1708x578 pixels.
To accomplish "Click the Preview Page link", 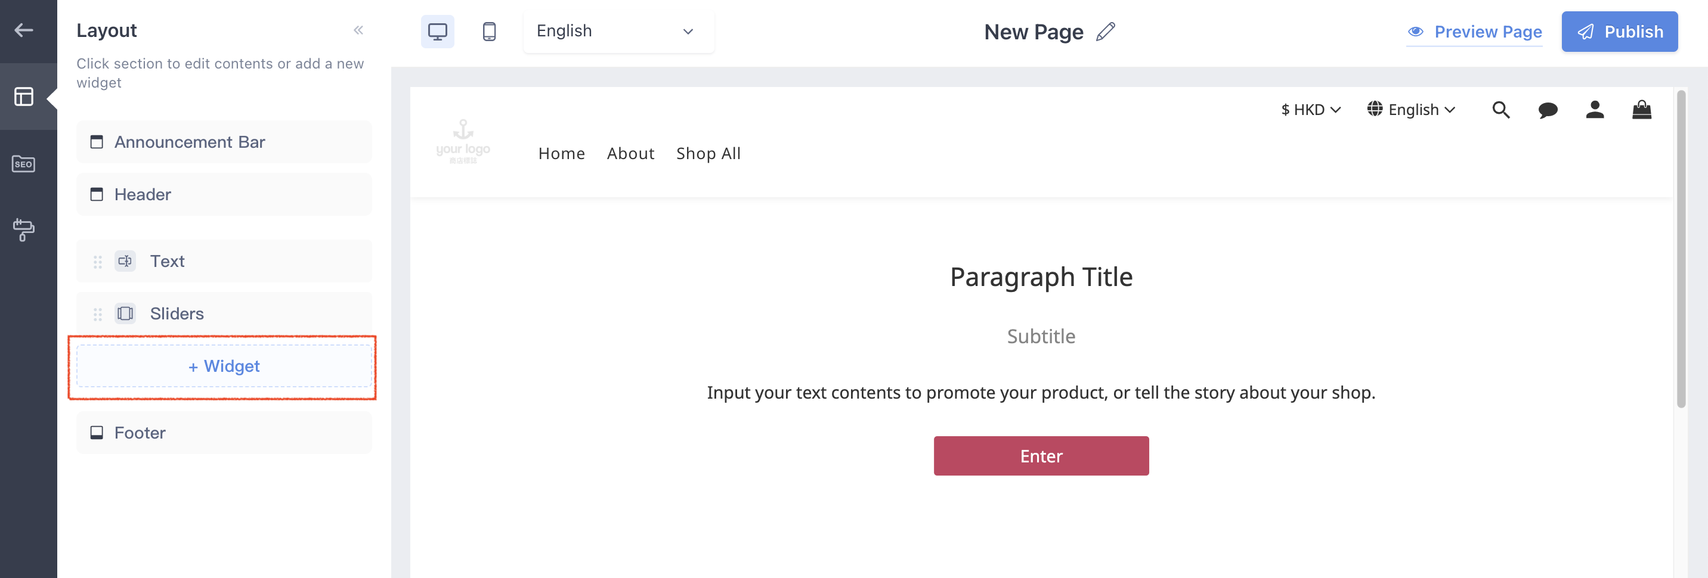I will [x=1475, y=32].
